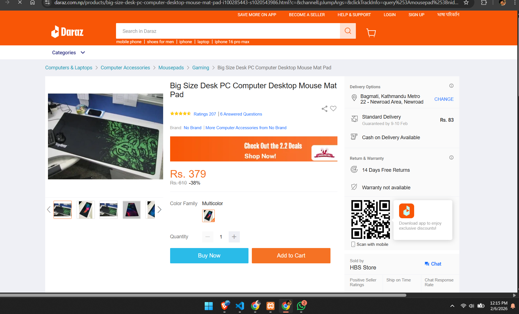519x314 pixels.
Task: Click the Add to Cart button
Action: [x=291, y=256]
